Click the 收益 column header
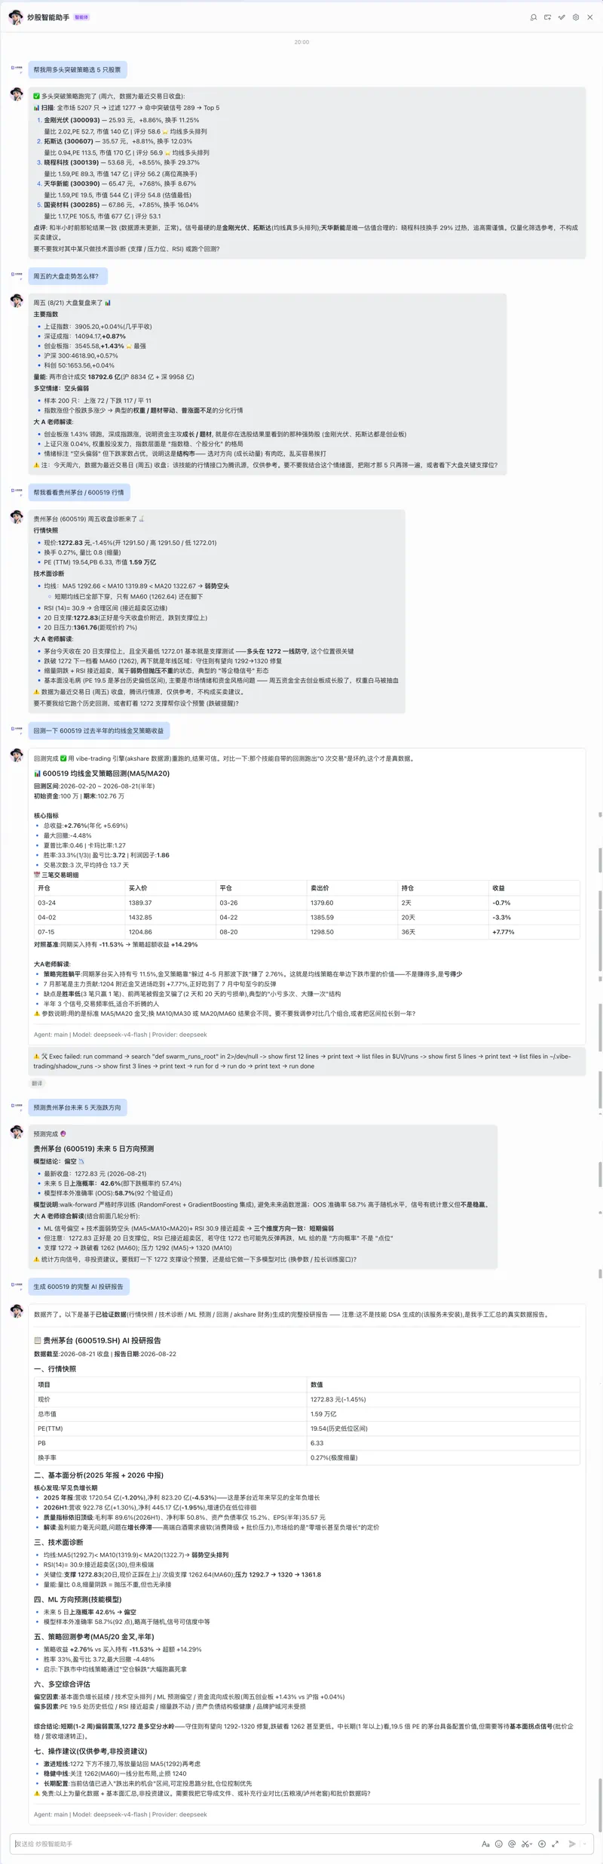This screenshot has width=603, height=1864. point(534,888)
